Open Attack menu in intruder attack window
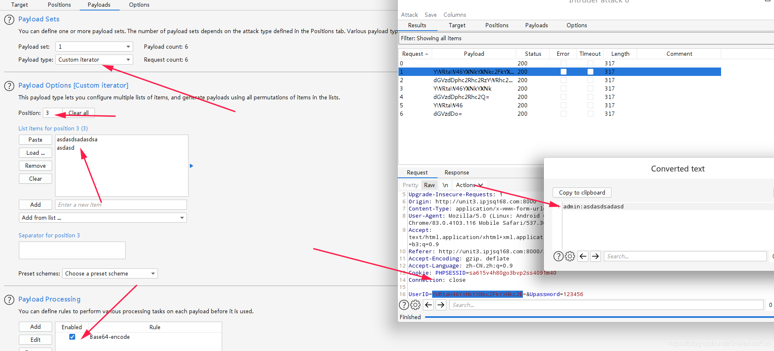 click(x=409, y=15)
